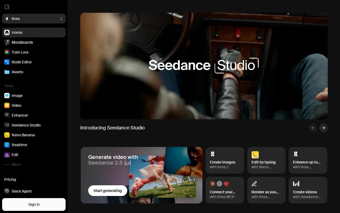The image size is (340, 213).
Task: Open the Krea workspace dropdown
Action: tap(34, 19)
